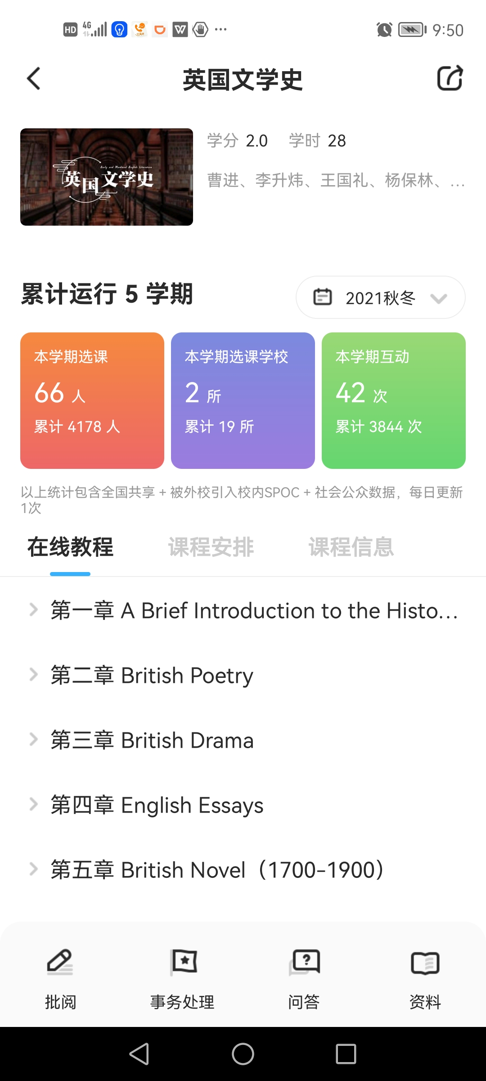Open the 资料 book icon
486x1081 pixels.
click(425, 963)
